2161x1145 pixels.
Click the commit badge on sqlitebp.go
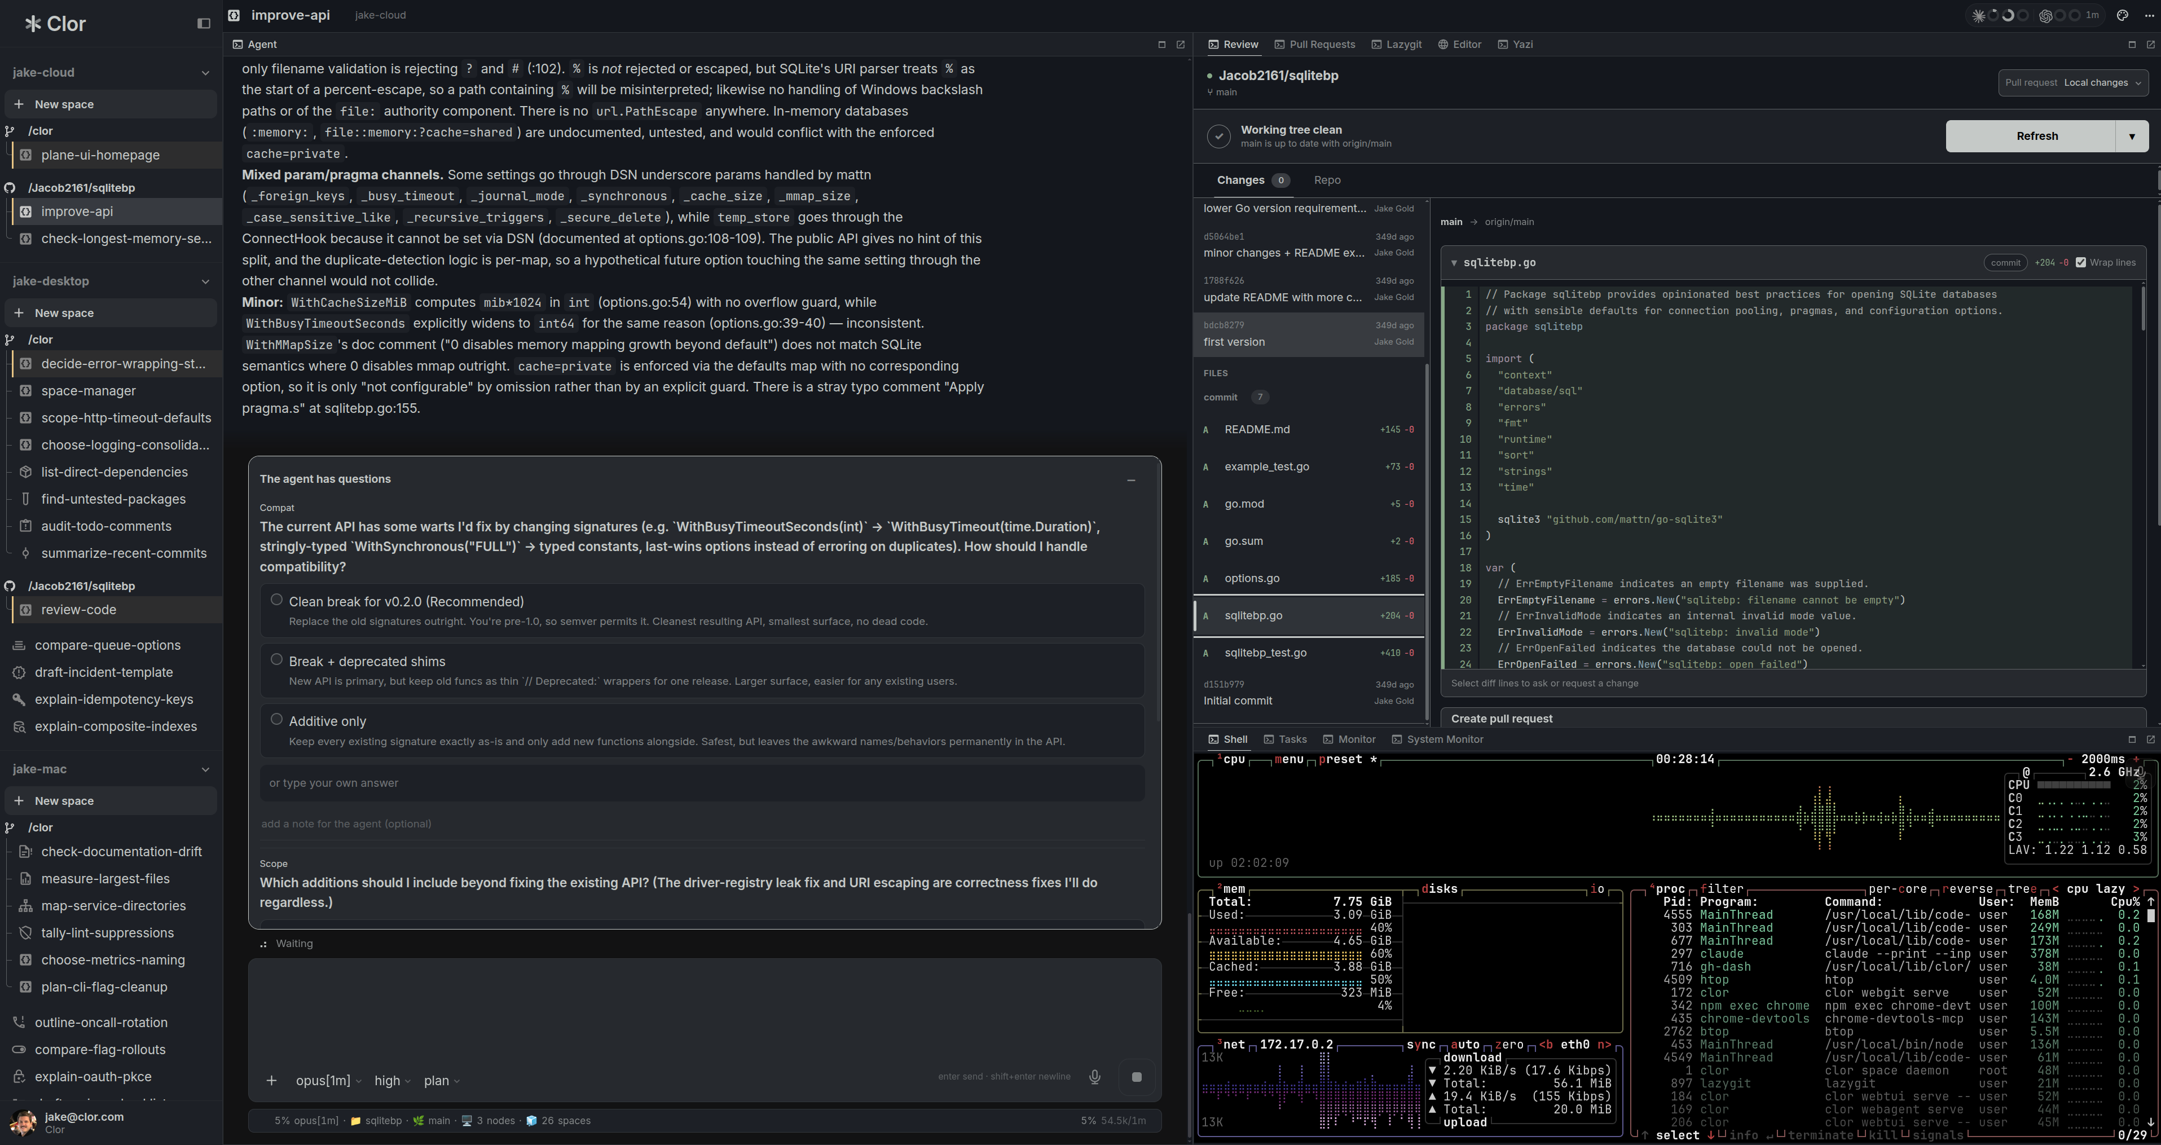click(x=2005, y=262)
